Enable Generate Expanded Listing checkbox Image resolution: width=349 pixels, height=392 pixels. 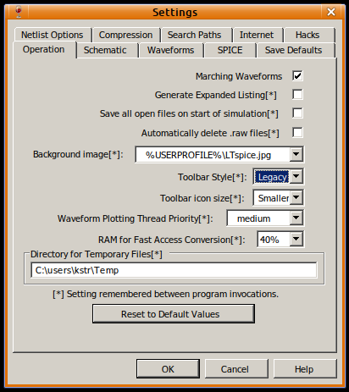point(297,95)
